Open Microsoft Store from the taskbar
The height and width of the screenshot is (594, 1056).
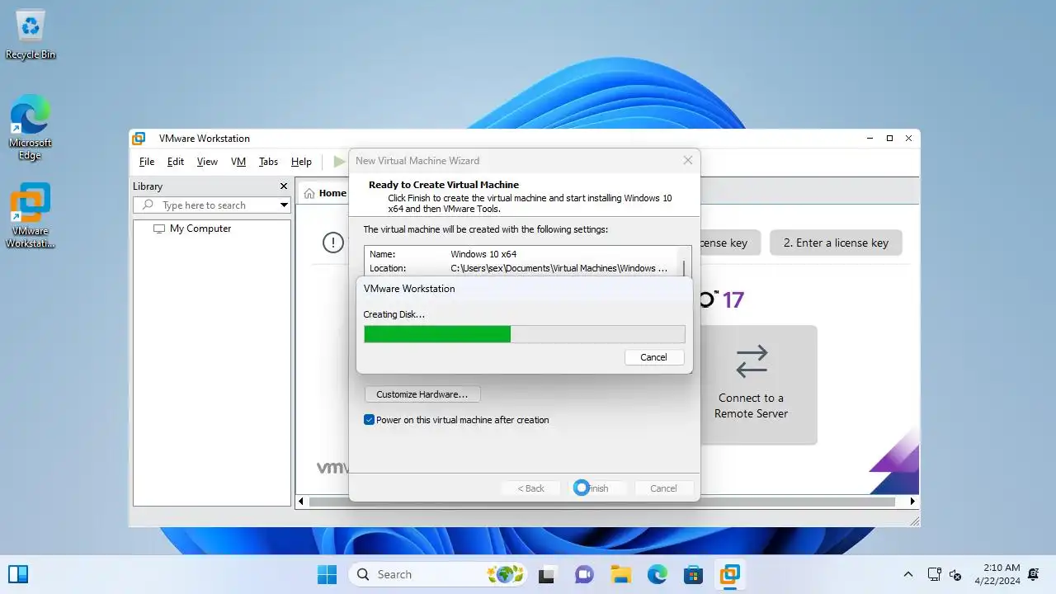[693, 574]
